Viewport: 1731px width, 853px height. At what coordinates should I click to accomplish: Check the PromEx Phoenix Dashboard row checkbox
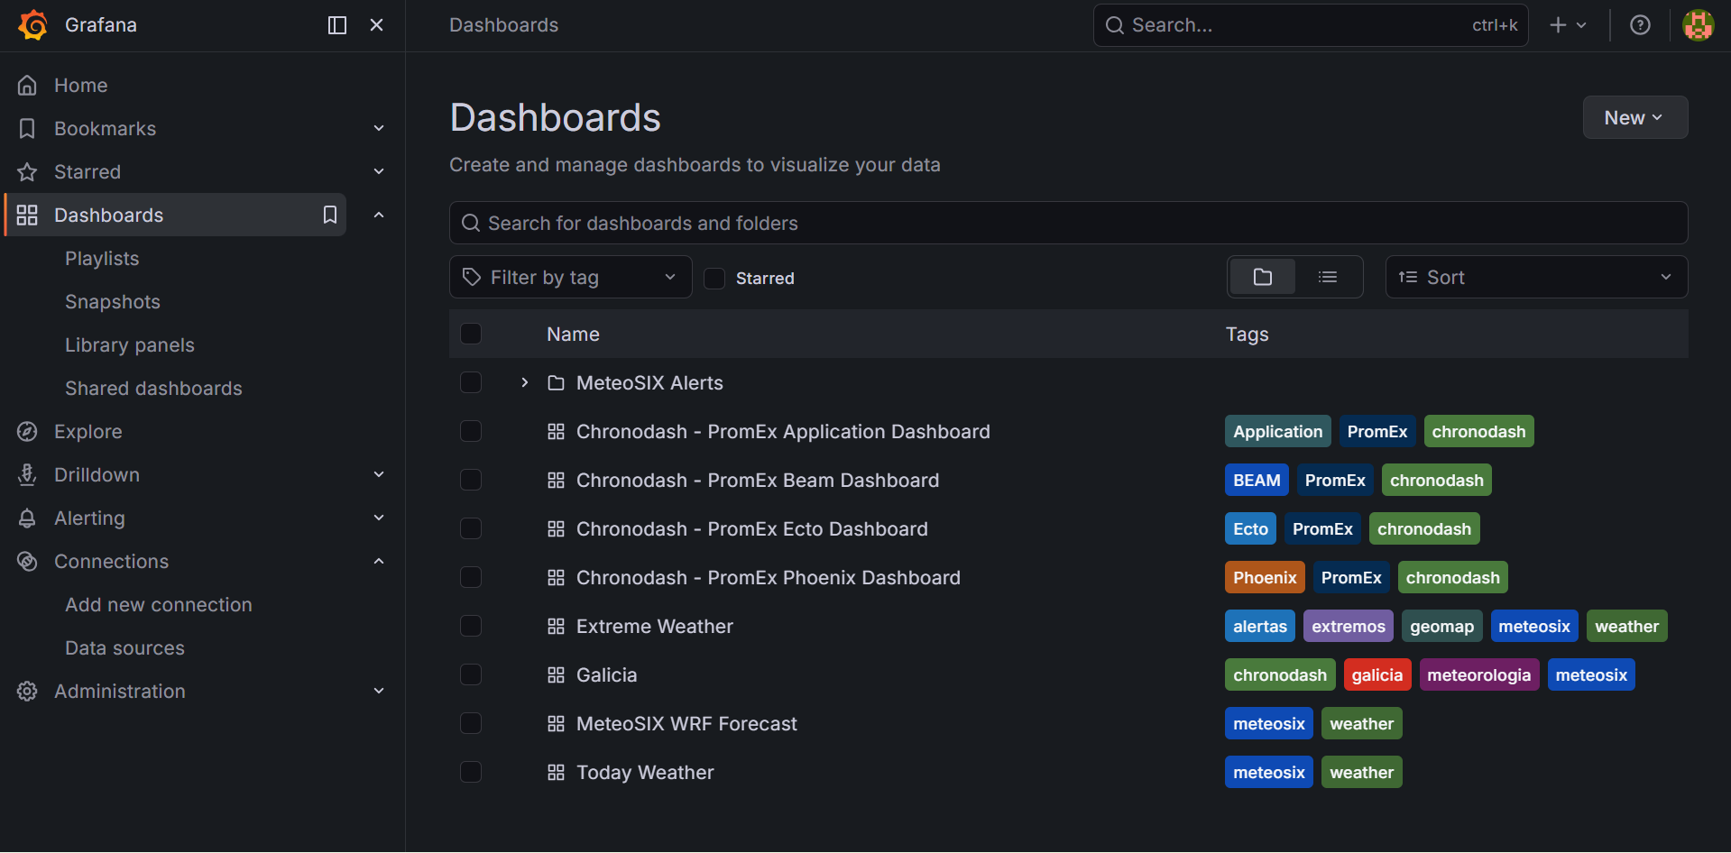click(x=471, y=577)
